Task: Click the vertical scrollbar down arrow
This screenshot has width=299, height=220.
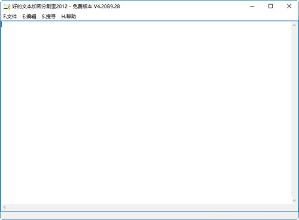Action: [294, 200]
